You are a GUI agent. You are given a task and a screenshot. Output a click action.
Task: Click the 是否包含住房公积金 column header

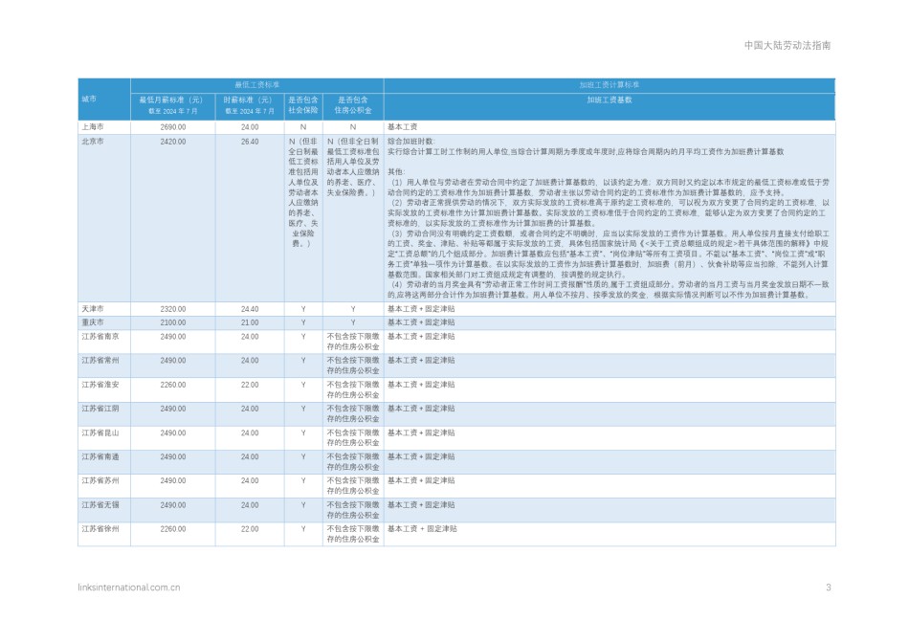(x=353, y=106)
